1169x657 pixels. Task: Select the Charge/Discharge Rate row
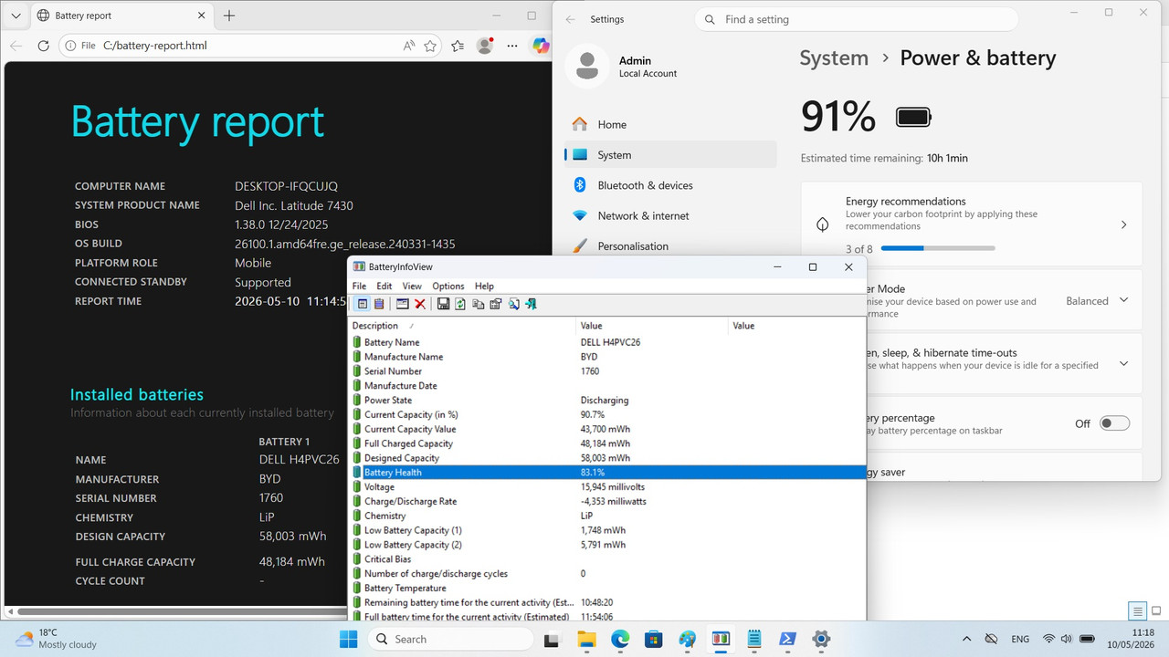(x=608, y=502)
